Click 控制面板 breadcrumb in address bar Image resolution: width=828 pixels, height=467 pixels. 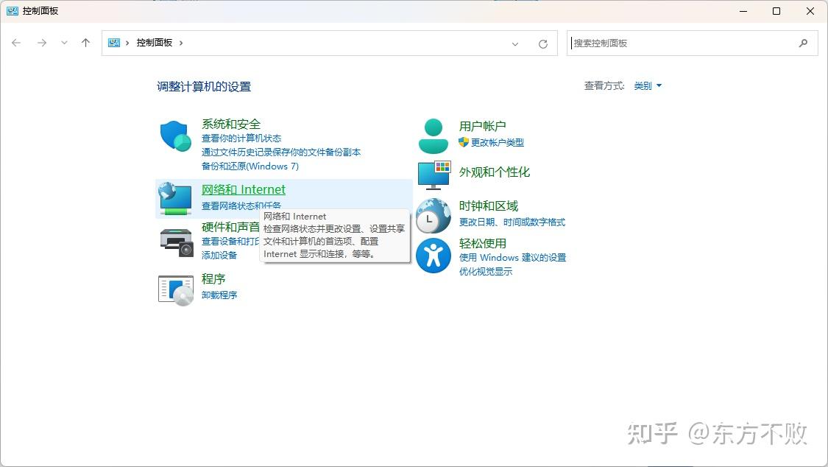pos(155,43)
